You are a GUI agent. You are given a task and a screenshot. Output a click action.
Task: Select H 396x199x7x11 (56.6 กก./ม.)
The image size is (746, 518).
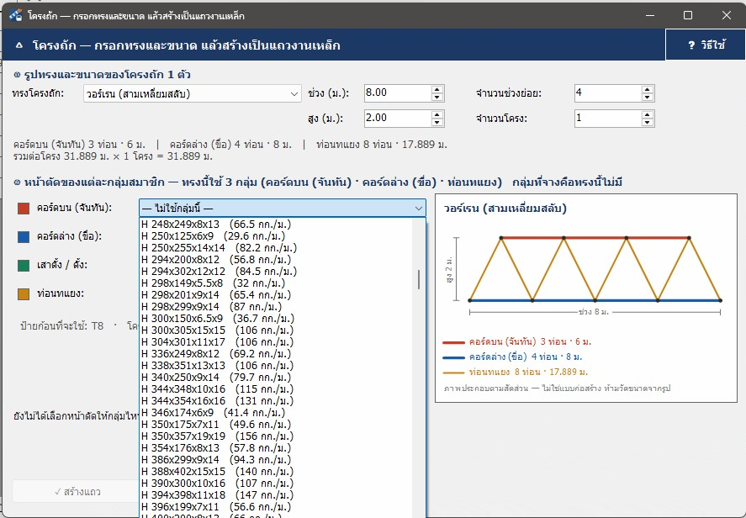[x=276, y=507]
